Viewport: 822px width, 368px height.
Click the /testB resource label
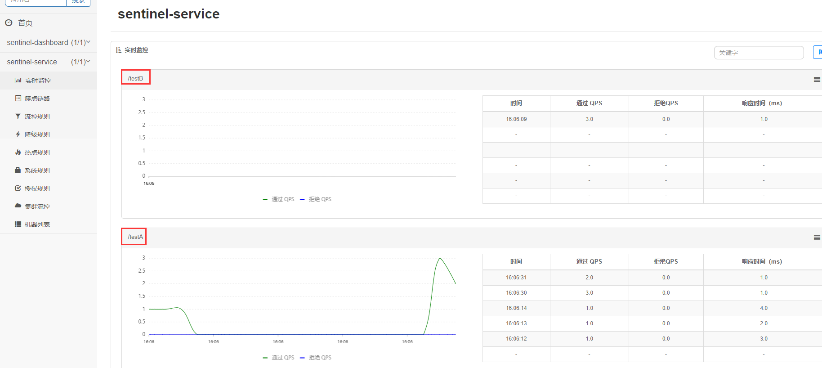tap(135, 78)
